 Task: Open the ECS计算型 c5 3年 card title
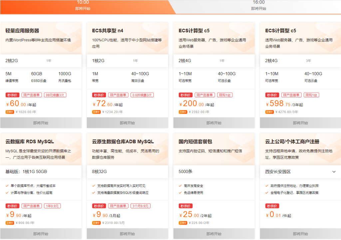[280, 31]
